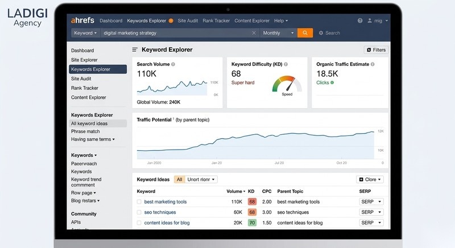The height and width of the screenshot is (248, 455).
Task: Go to Rank Tracker in the sidebar
Action: tap(84, 88)
